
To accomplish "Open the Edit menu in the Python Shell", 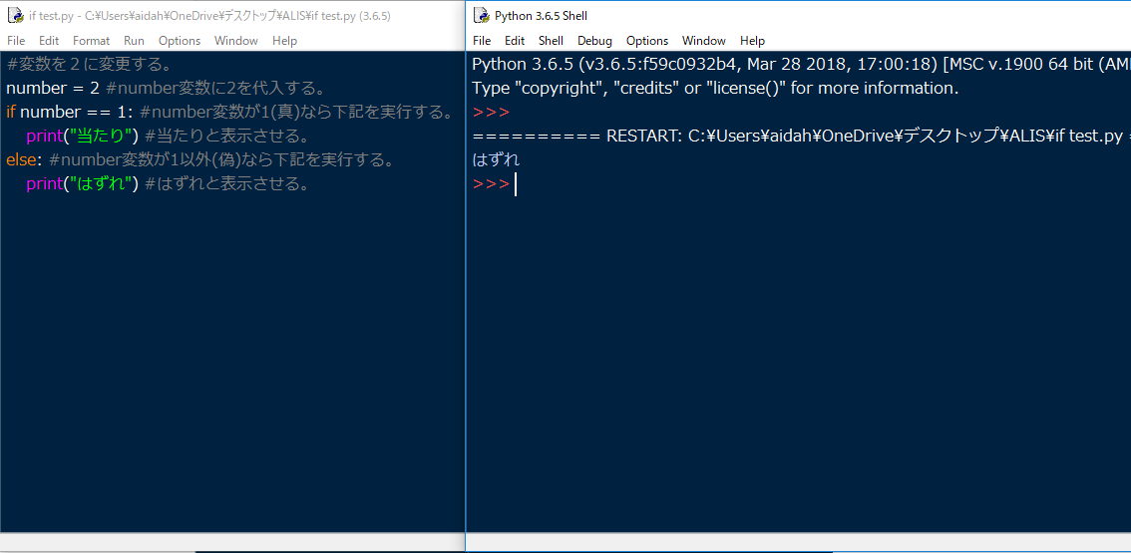I will click(515, 41).
